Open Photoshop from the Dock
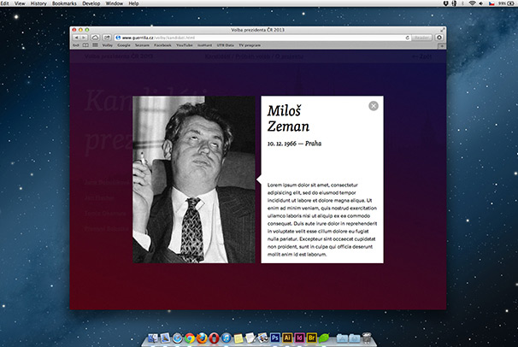This screenshot has height=347, width=518. coord(275,338)
